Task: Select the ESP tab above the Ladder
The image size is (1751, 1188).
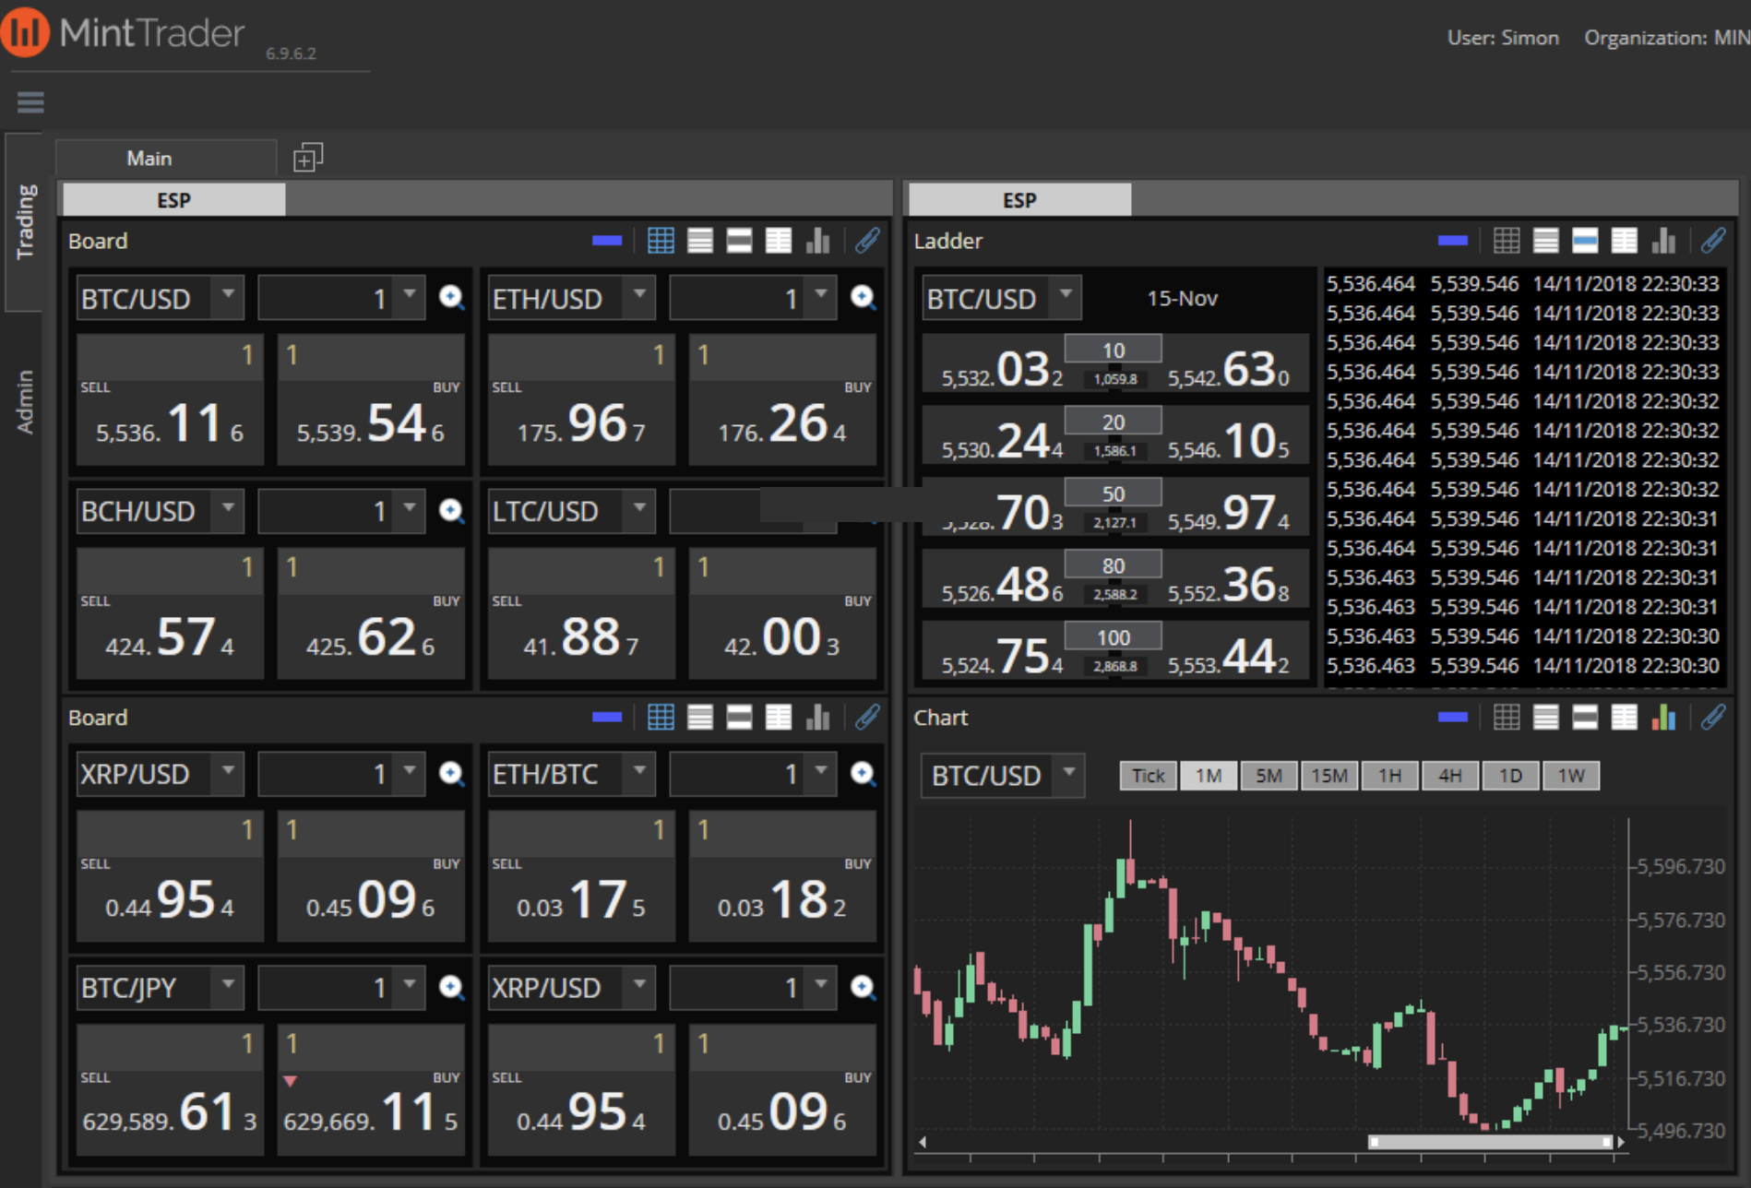Action: 1018,199
